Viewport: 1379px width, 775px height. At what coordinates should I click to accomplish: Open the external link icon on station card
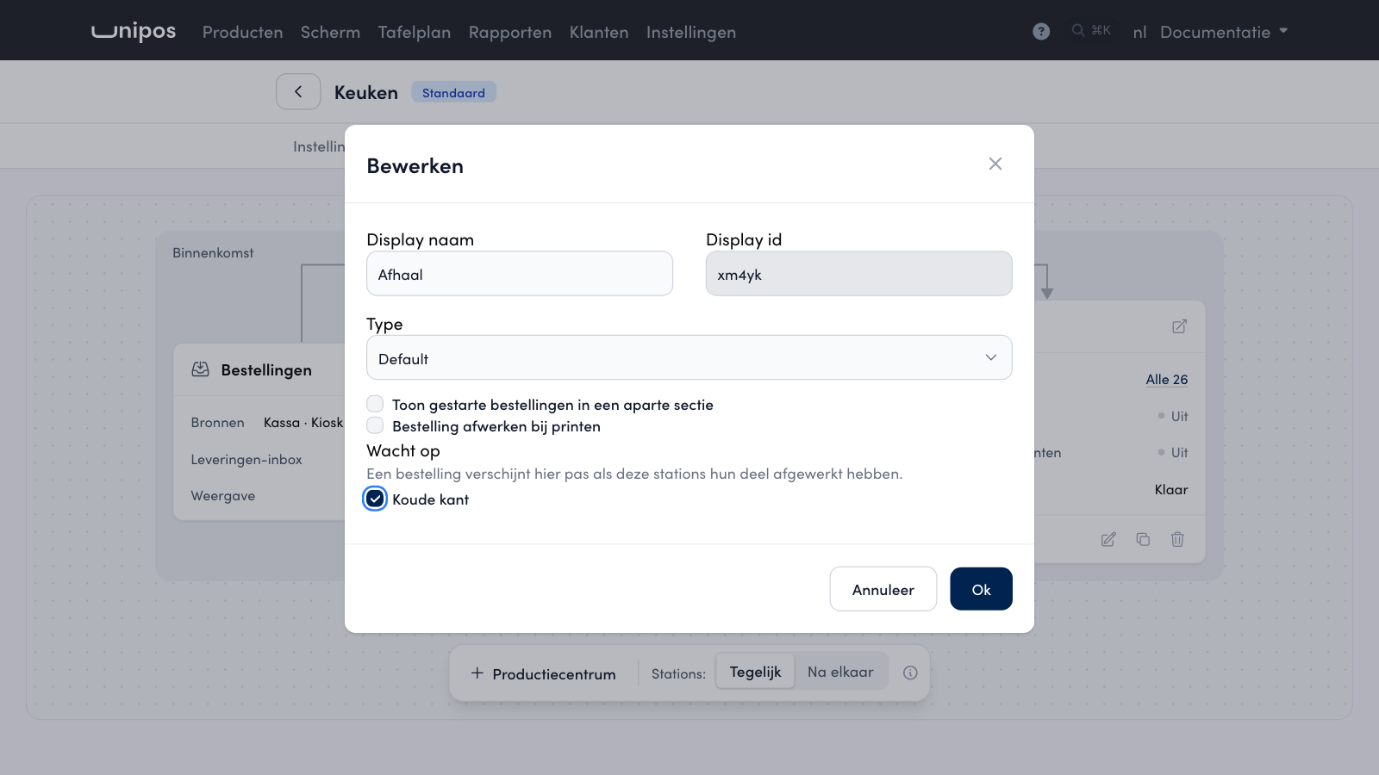[1179, 326]
